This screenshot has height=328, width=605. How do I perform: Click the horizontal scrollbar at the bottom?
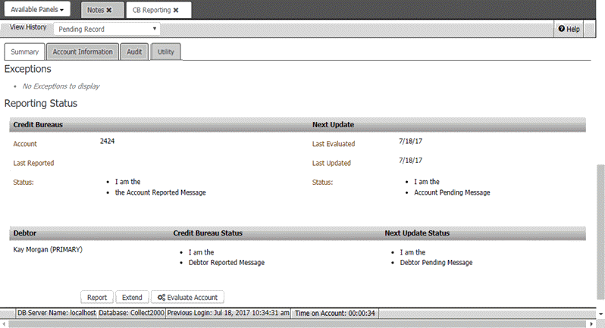coord(303,323)
